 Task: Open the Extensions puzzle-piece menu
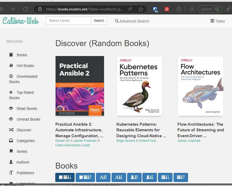coord(179,9)
